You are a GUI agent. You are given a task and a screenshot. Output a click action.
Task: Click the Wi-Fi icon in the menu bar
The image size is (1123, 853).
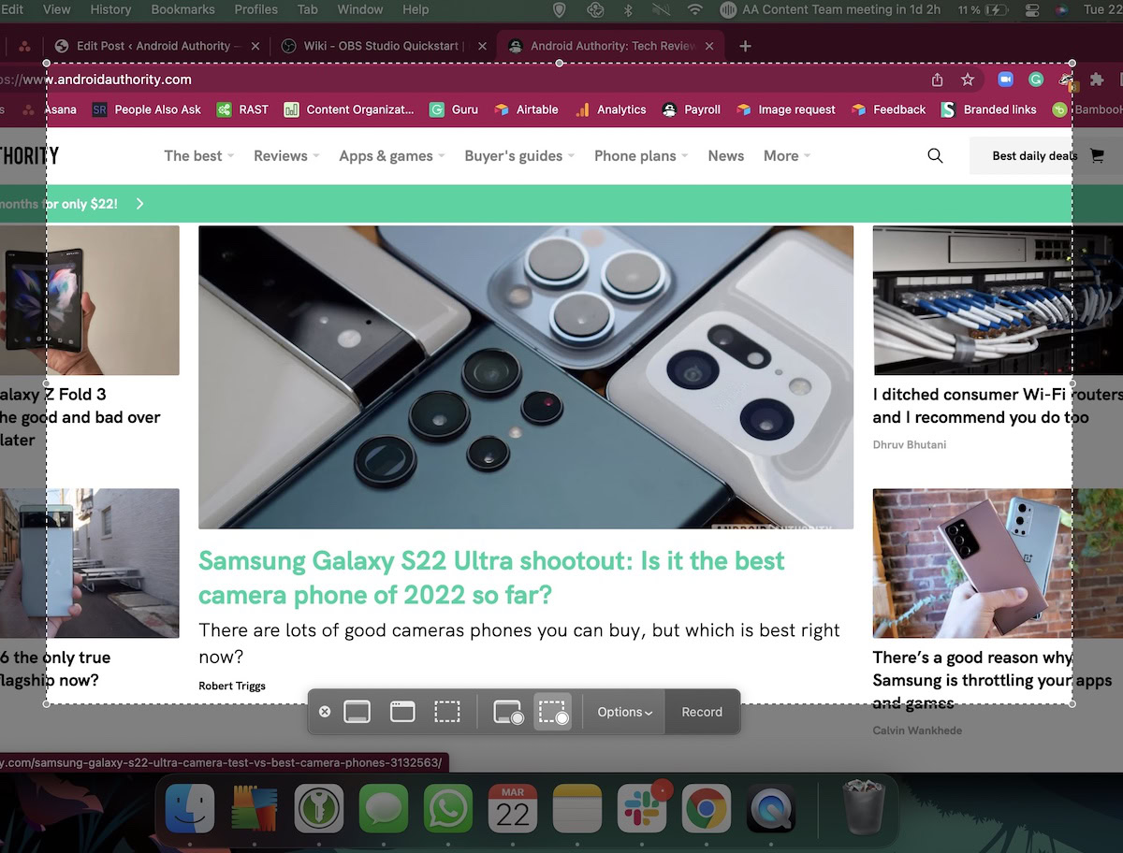point(694,9)
